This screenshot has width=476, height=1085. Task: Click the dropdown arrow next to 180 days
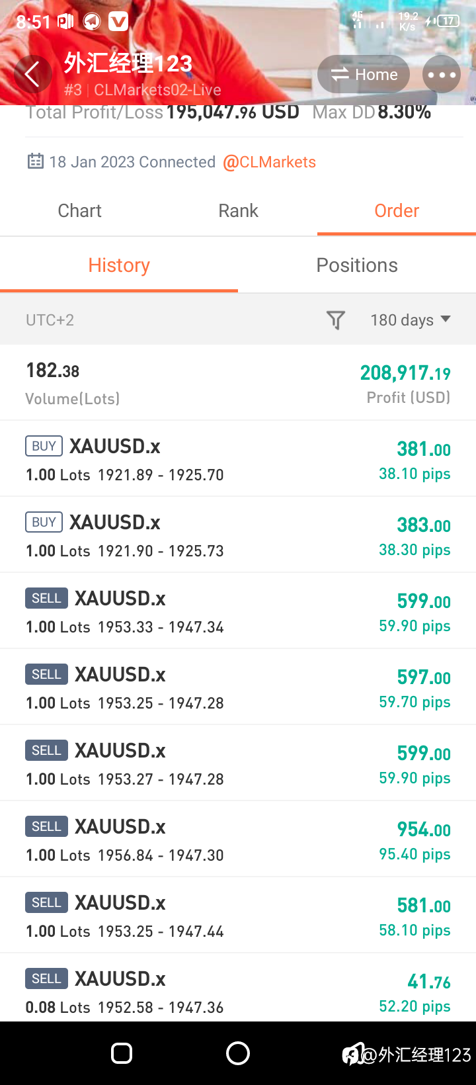pyautogui.click(x=446, y=319)
